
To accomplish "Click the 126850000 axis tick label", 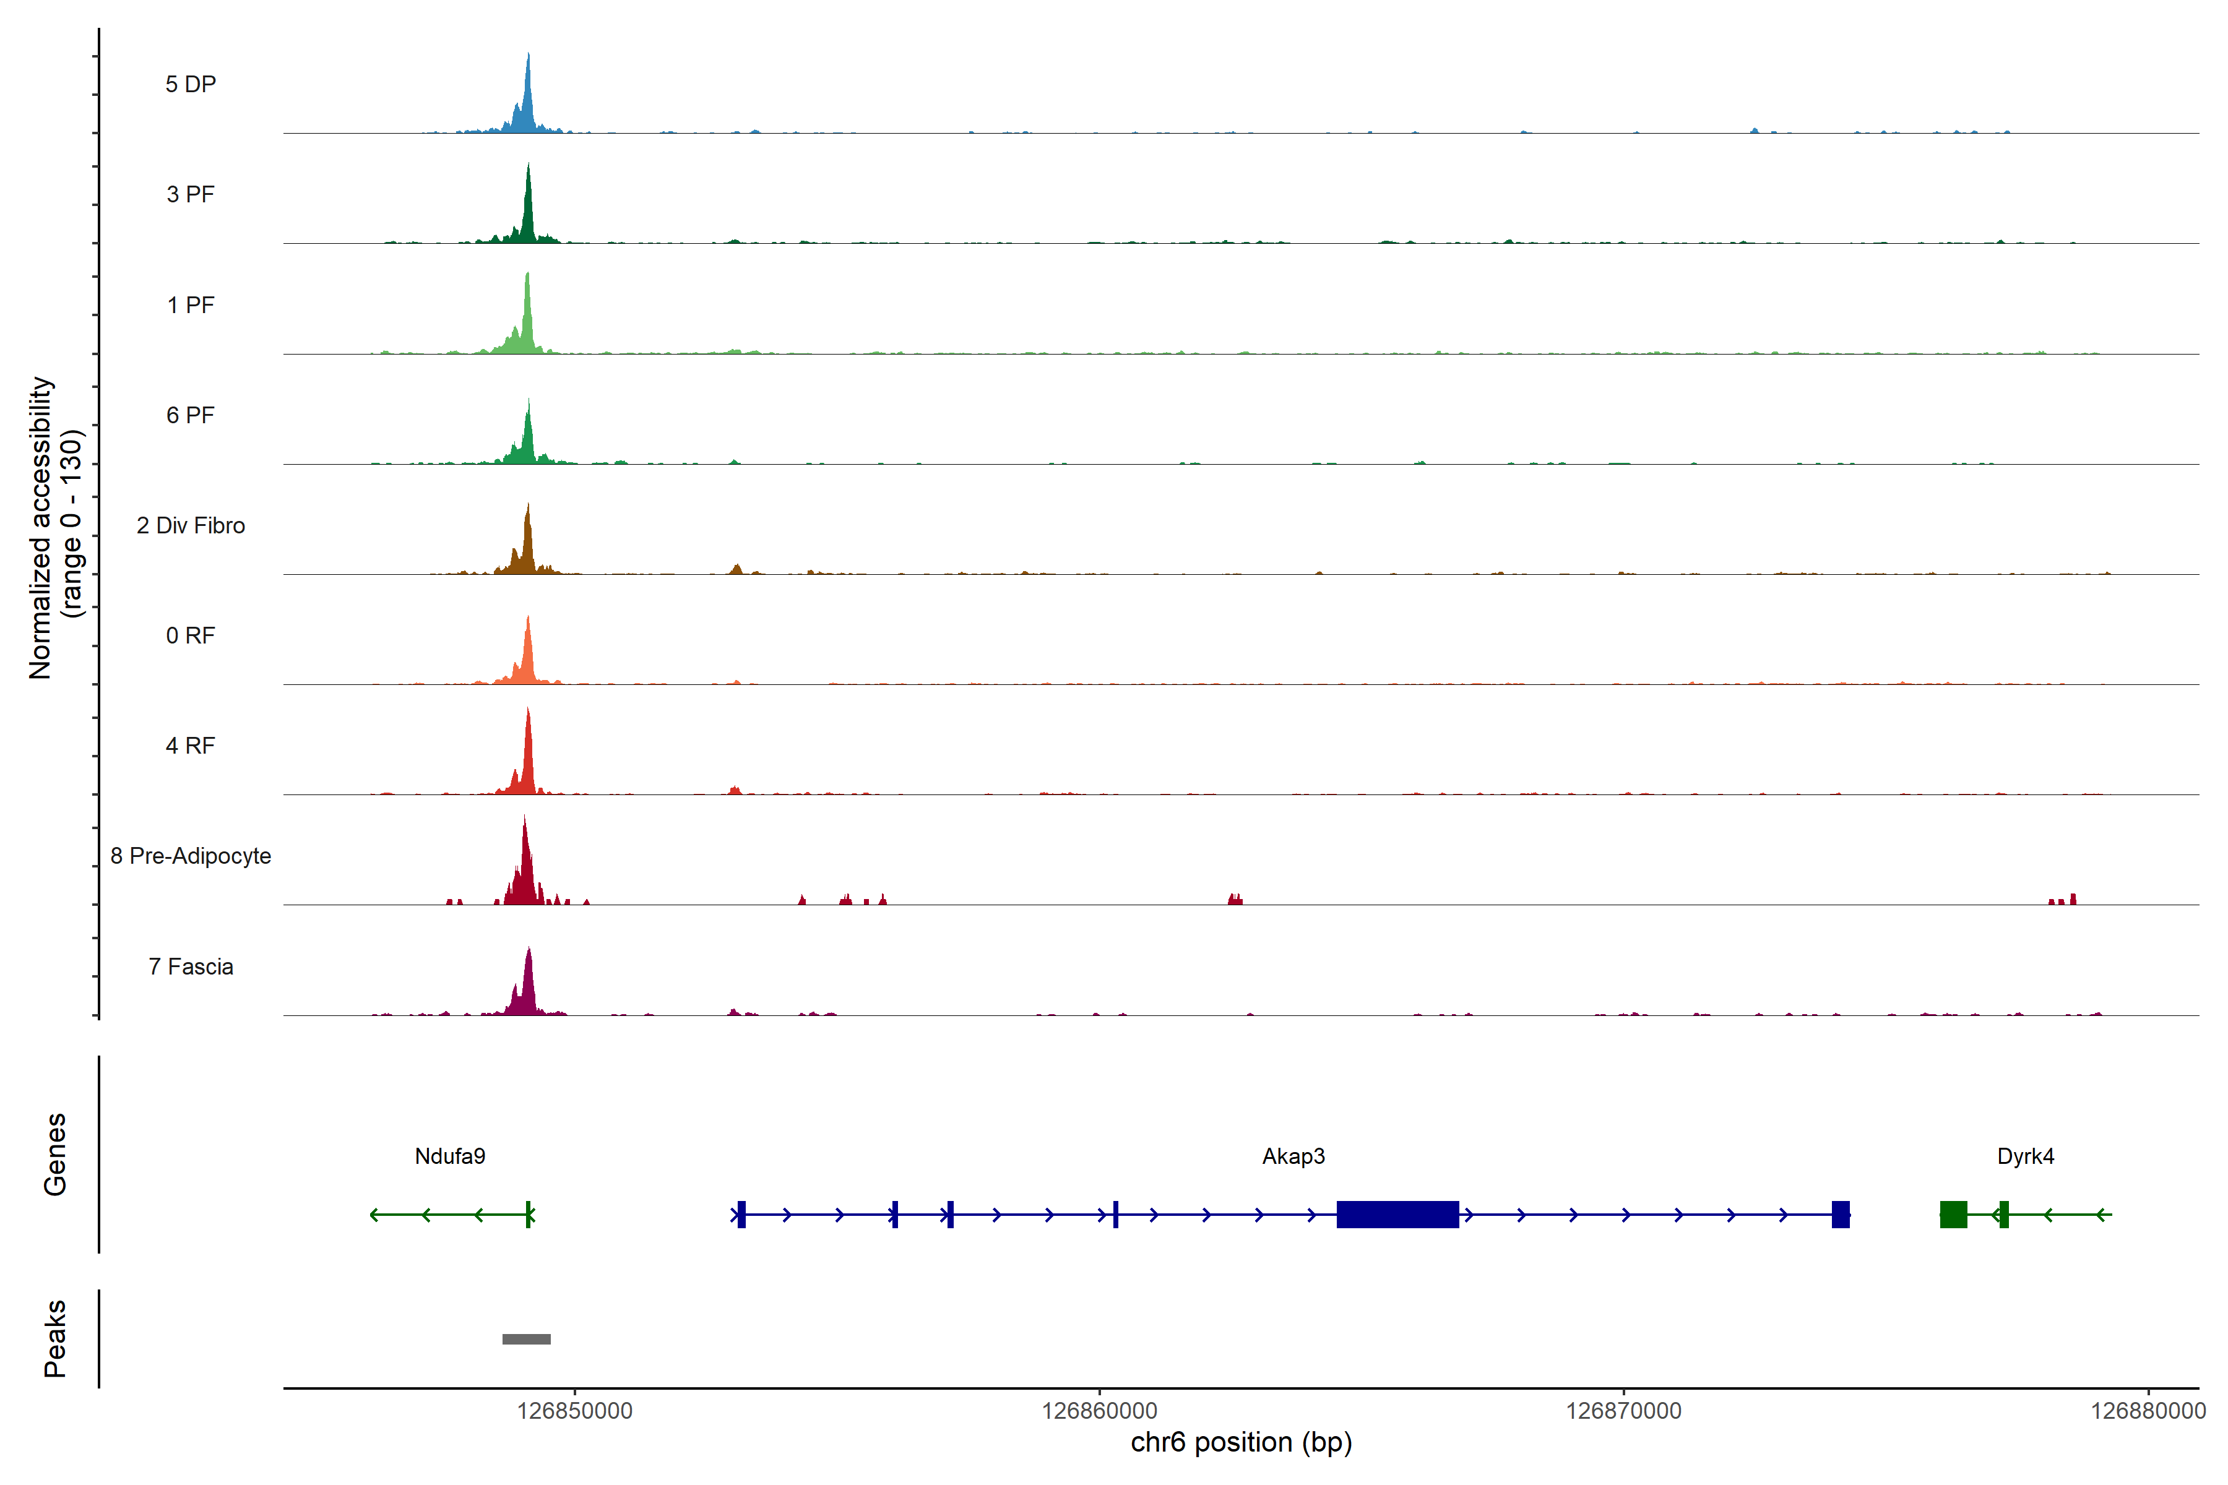I will (574, 1410).
